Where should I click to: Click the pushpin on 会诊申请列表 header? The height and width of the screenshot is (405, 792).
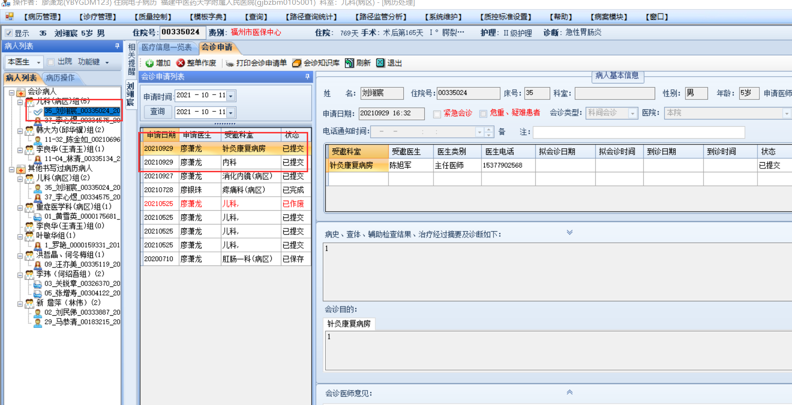[307, 77]
